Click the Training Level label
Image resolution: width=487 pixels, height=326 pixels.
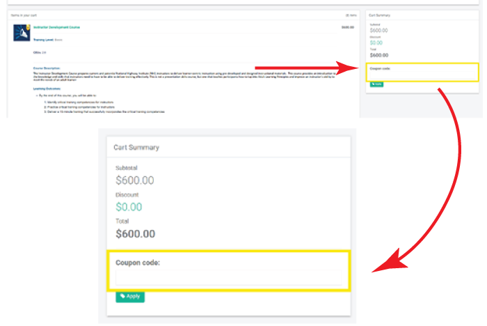click(x=43, y=40)
